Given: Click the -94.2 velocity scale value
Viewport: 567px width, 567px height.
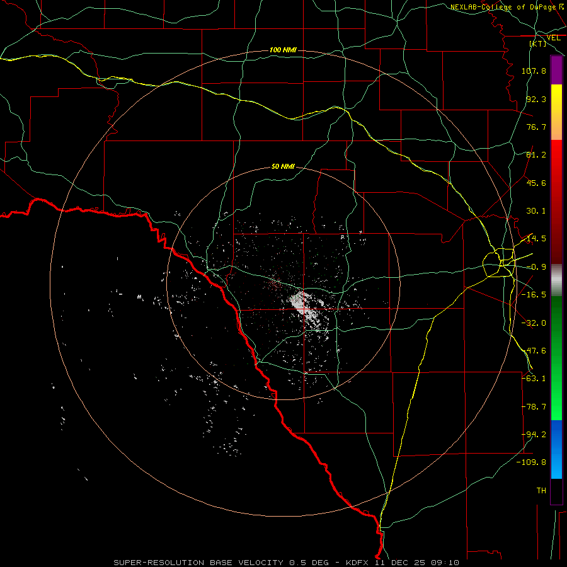Looking at the screenshot, I should (534, 435).
